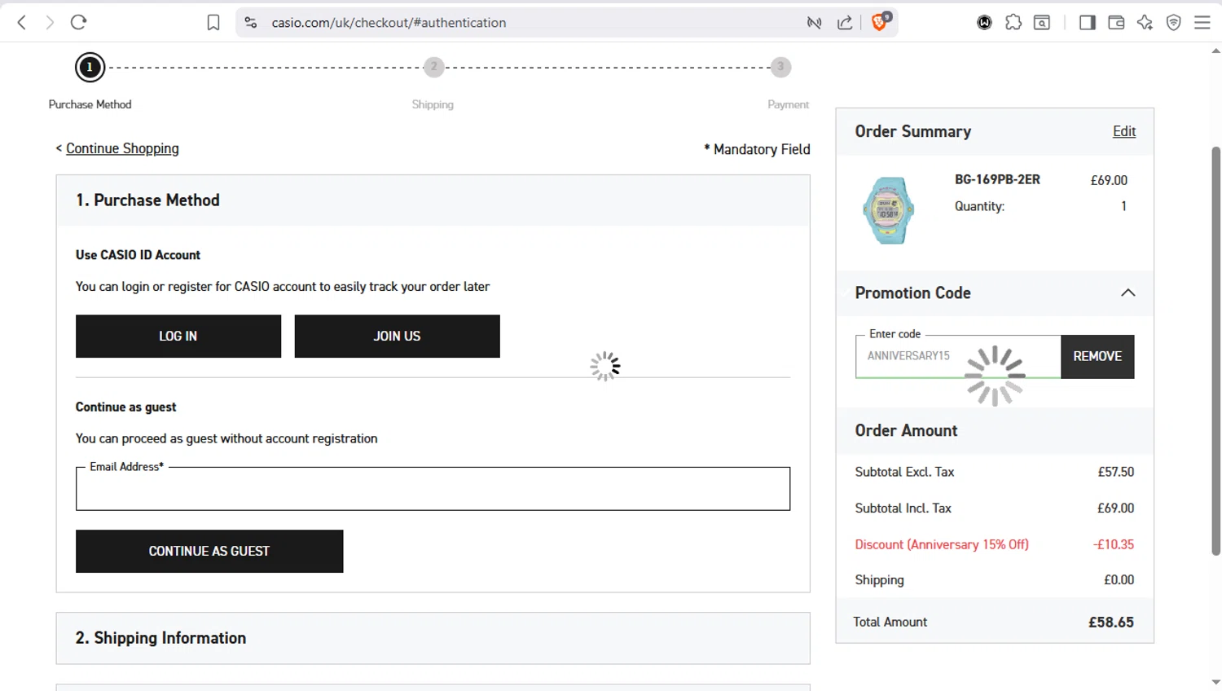
Task: Click the Shipping £0.00 value
Action: (x=1119, y=580)
